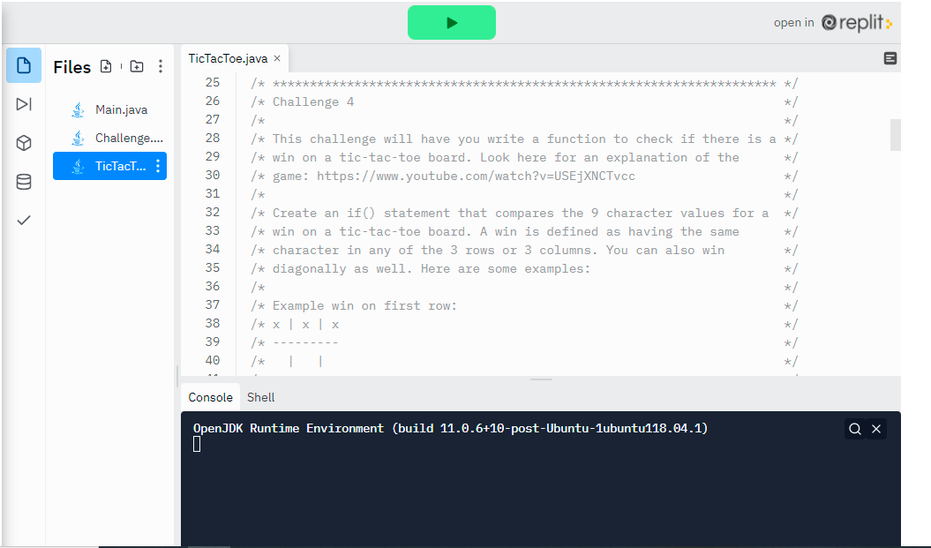Open the checkmark tests icon
This screenshot has width=931, height=548.
click(24, 221)
